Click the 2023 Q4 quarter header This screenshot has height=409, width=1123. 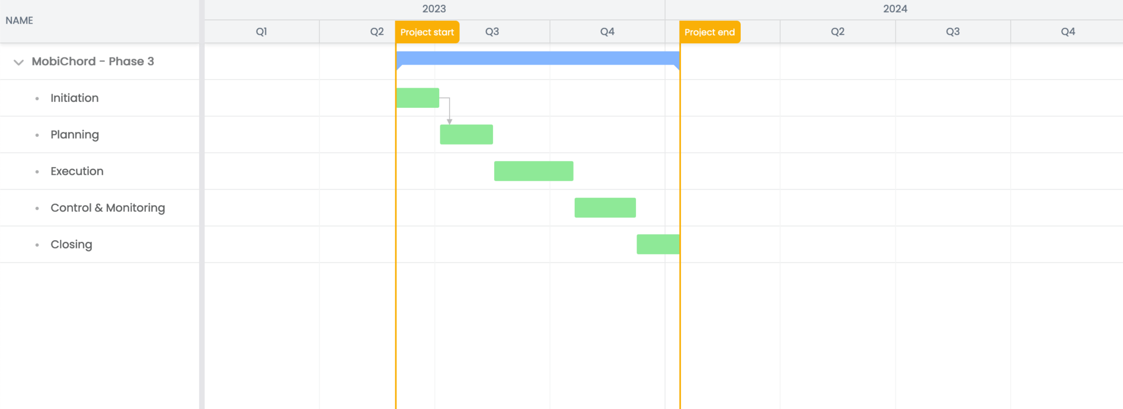607,32
